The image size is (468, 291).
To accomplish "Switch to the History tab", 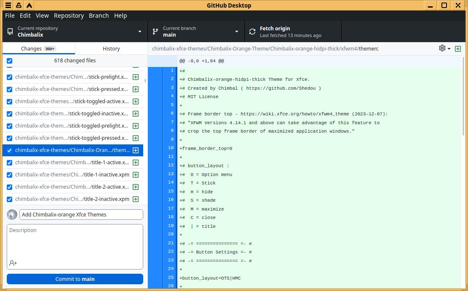I will click(x=111, y=48).
